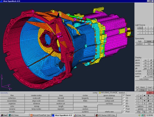Viewport: 154px width, 117px height.
Task: Set specularity to high
Action: point(140,41)
